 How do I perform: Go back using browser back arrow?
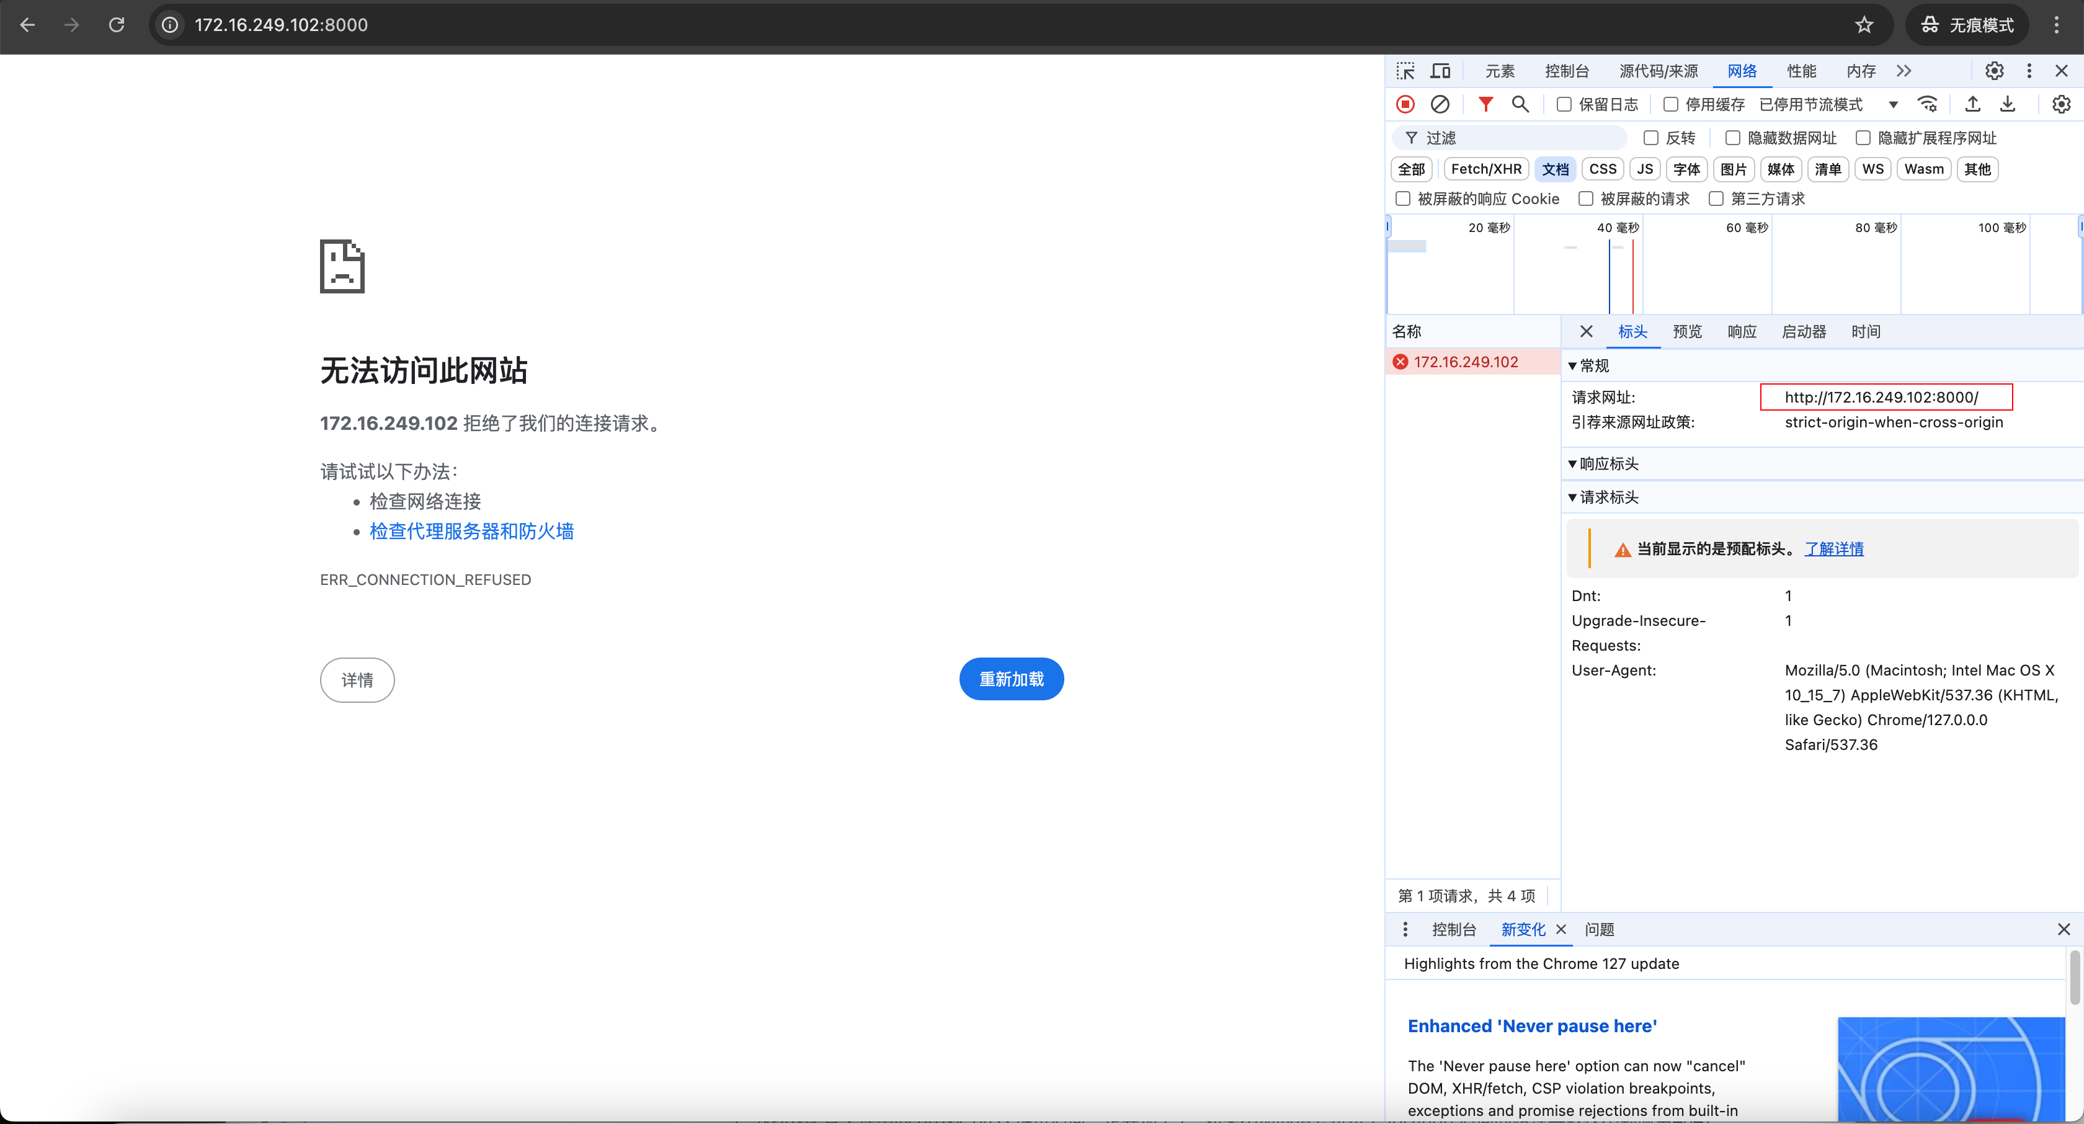tap(27, 25)
